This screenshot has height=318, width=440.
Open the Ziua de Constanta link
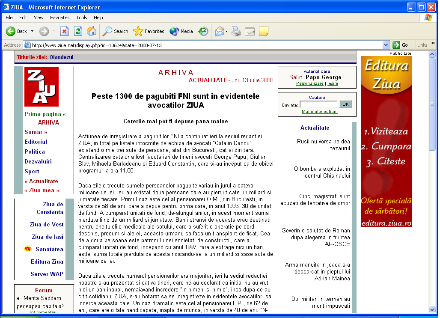tap(50, 208)
